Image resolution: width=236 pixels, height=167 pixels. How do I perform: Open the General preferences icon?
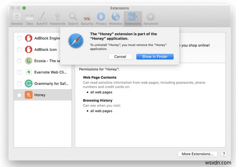pos(17,17)
